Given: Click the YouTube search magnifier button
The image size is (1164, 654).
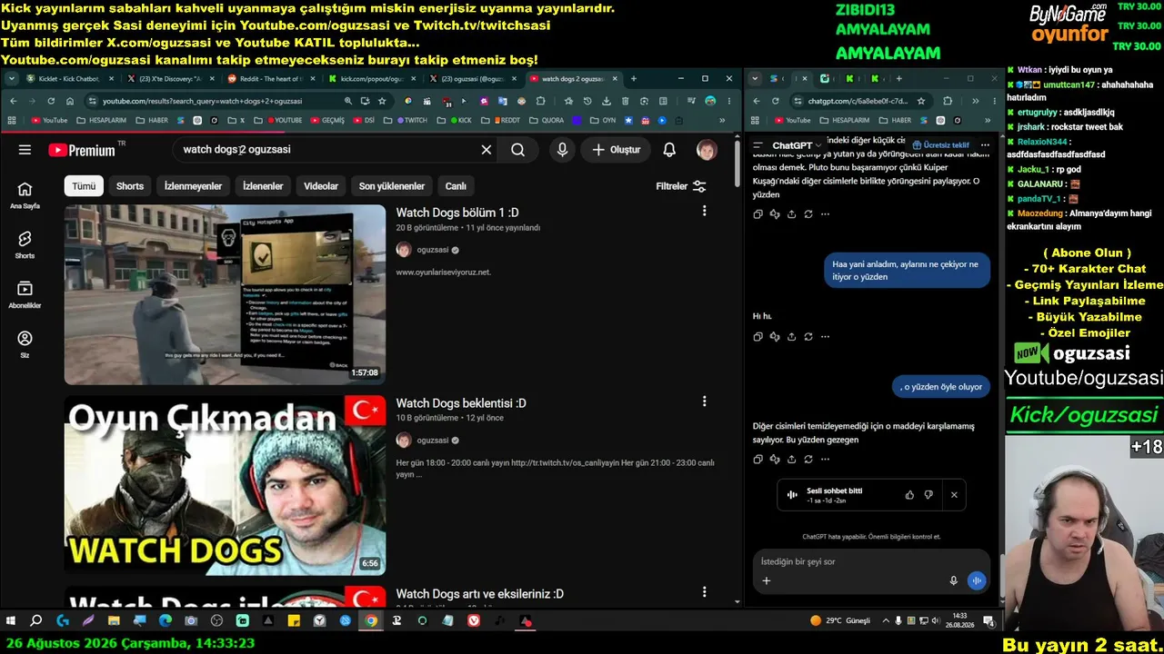Looking at the screenshot, I should [x=517, y=150].
